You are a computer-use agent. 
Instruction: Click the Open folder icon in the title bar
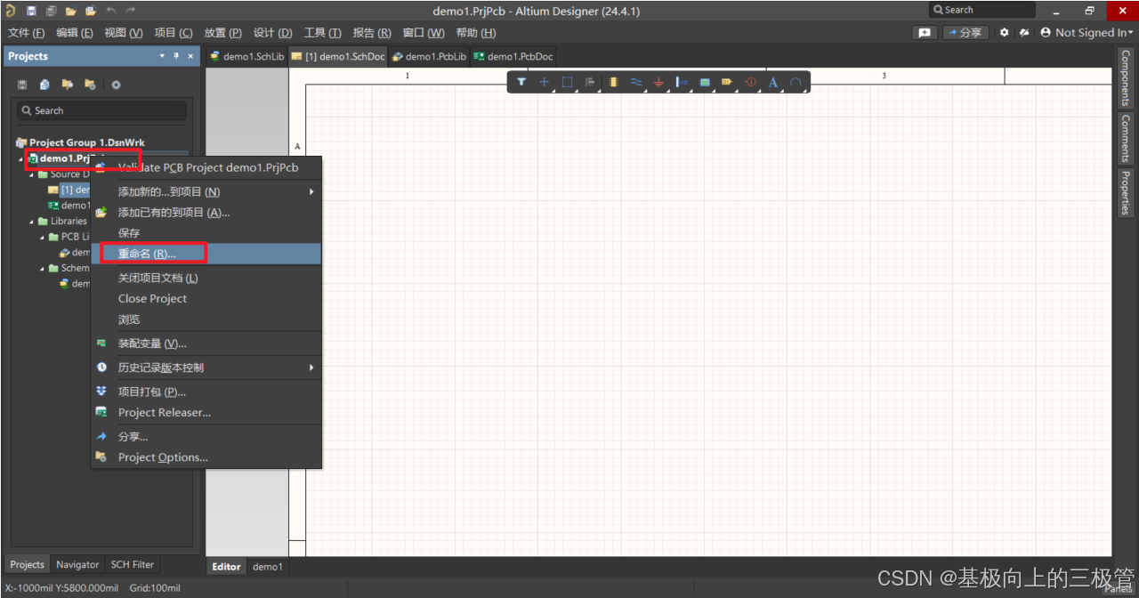click(x=70, y=11)
